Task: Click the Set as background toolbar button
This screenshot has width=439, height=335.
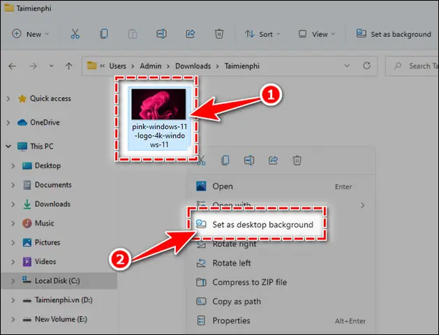Action: (394, 34)
